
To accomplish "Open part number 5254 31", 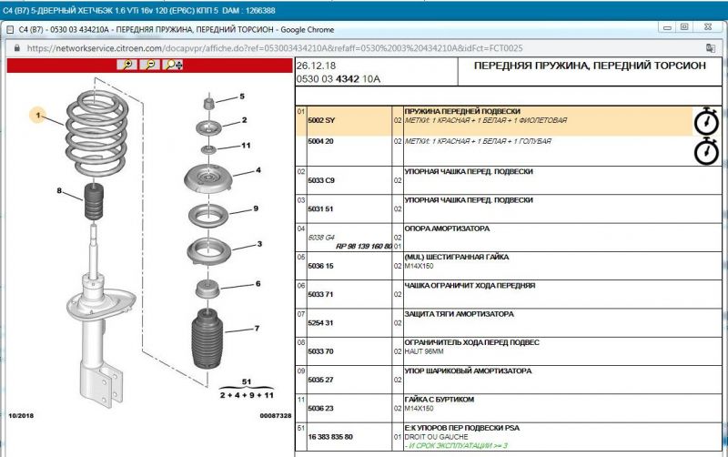I will click(x=321, y=322).
